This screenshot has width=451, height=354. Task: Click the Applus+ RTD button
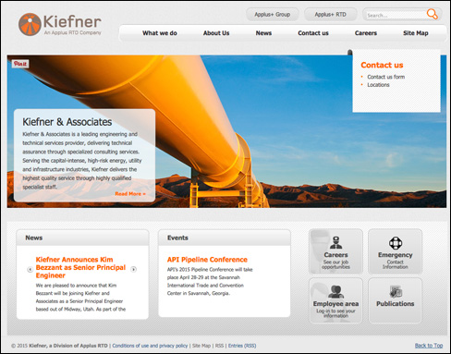pyautogui.click(x=330, y=15)
